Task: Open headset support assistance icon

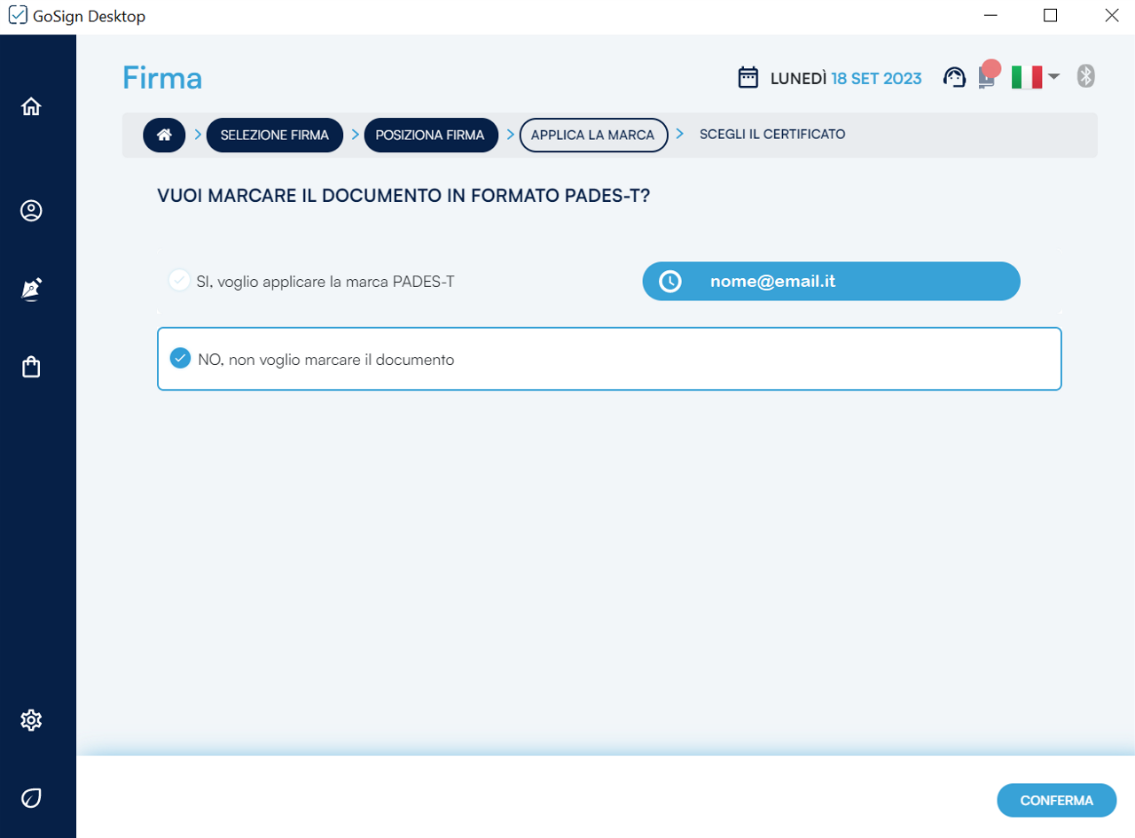Action: coord(954,78)
